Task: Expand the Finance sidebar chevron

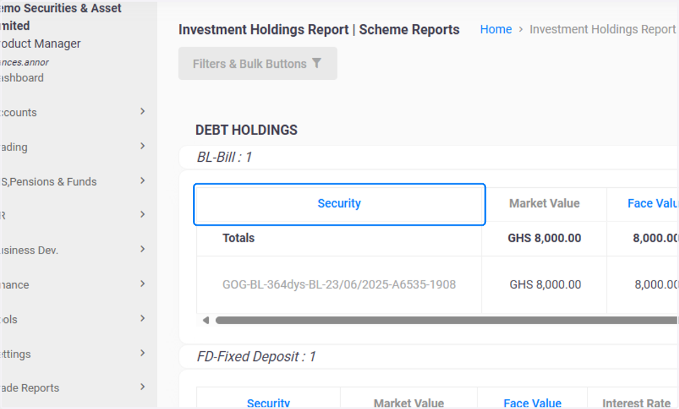Action: [143, 283]
